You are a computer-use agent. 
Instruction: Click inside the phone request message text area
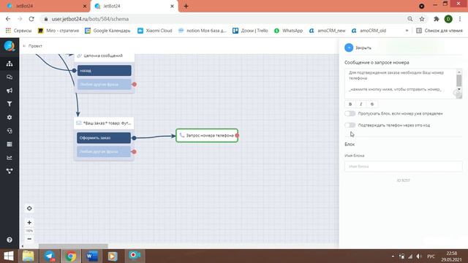400,83
